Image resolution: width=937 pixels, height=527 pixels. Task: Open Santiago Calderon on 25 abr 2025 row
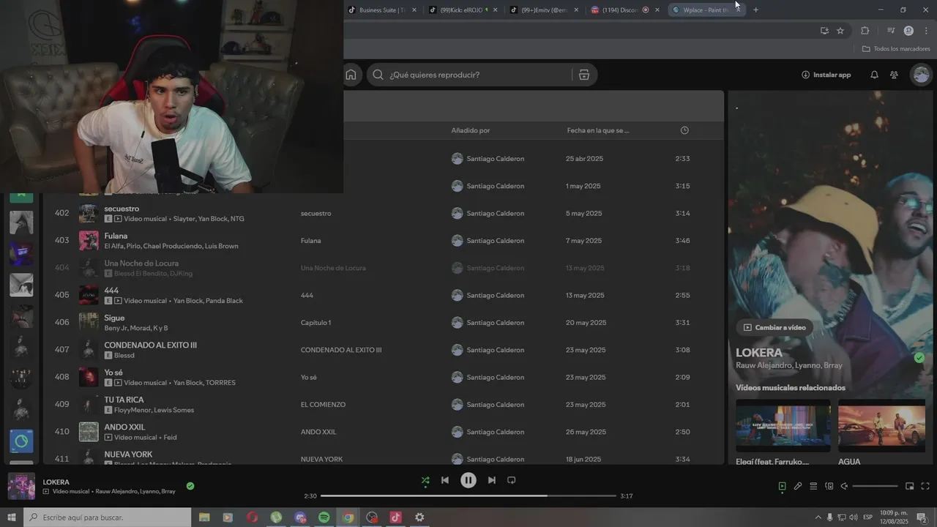point(496,159)
